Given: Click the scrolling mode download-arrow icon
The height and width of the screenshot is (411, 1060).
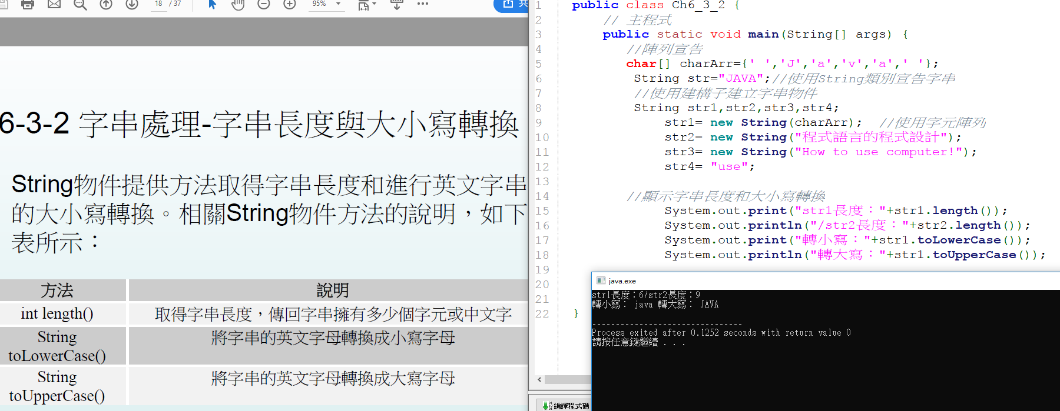Looking at the screenshot, I should [397, 5].
